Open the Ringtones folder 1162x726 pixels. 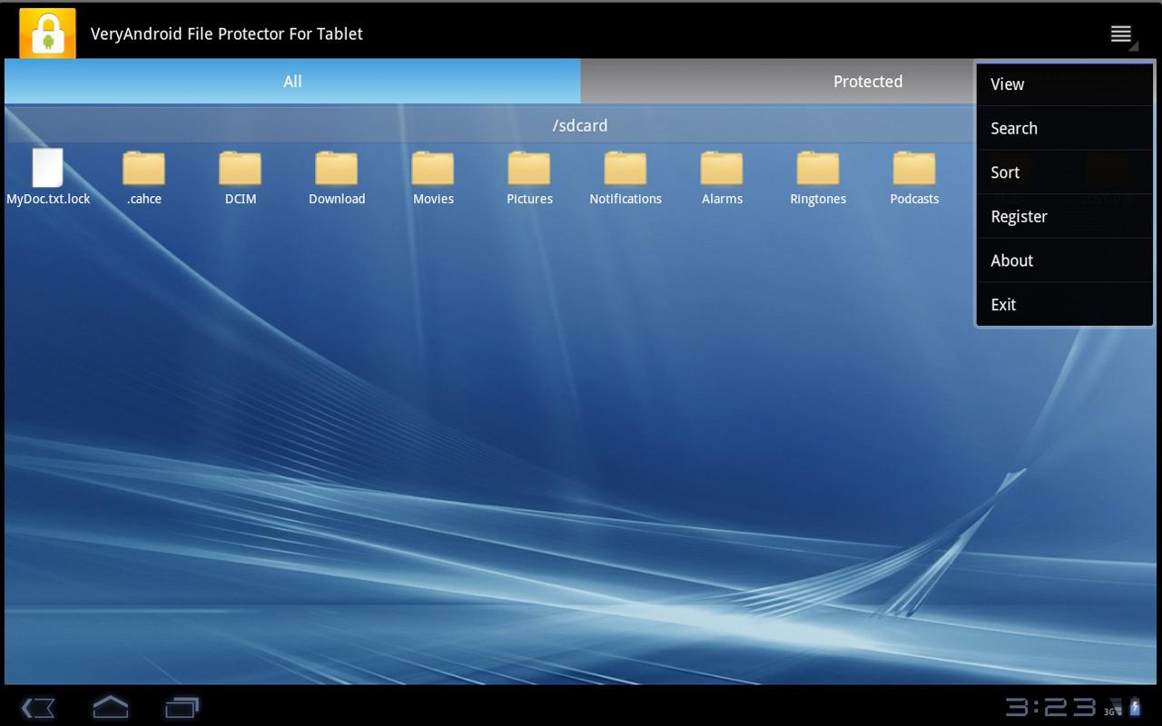pyautogui.click(x=818, y=169)
